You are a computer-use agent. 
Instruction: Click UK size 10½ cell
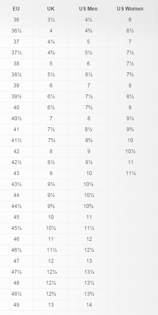[x=51, y=228]
